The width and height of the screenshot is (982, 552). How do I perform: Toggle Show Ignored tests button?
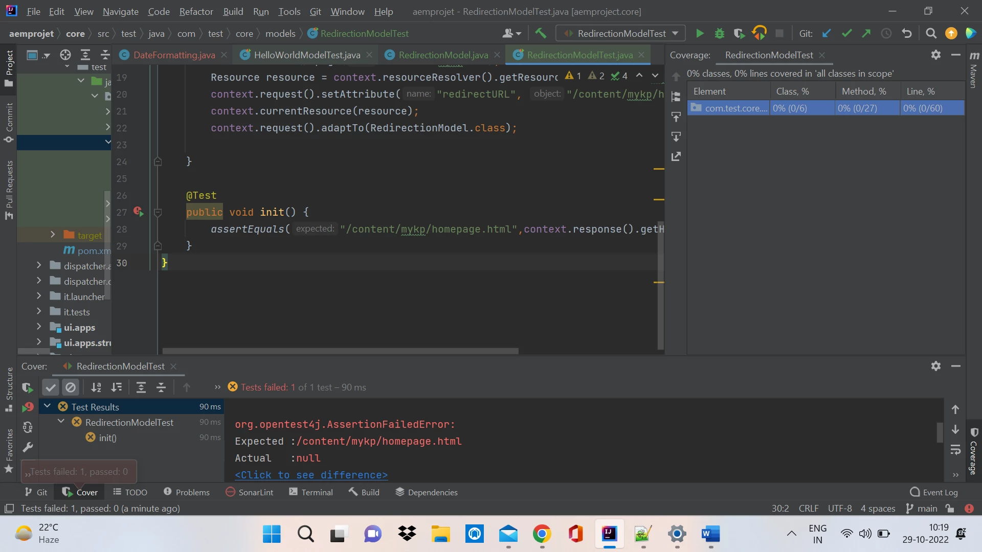tap(71, 387)
